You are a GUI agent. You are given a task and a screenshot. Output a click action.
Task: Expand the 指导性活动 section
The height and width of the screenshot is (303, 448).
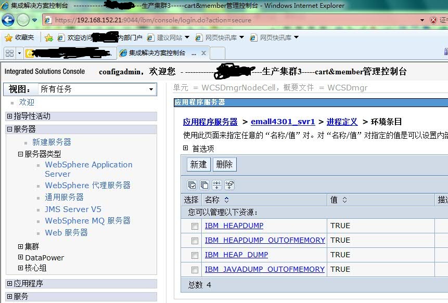pos(10,116)
